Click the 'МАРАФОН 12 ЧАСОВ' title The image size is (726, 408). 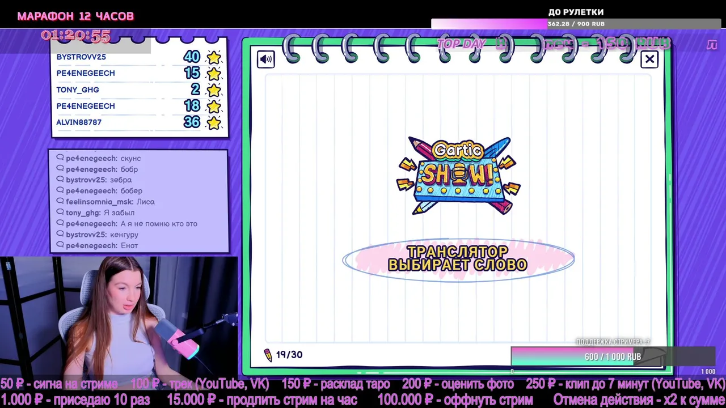pos(75,16)
